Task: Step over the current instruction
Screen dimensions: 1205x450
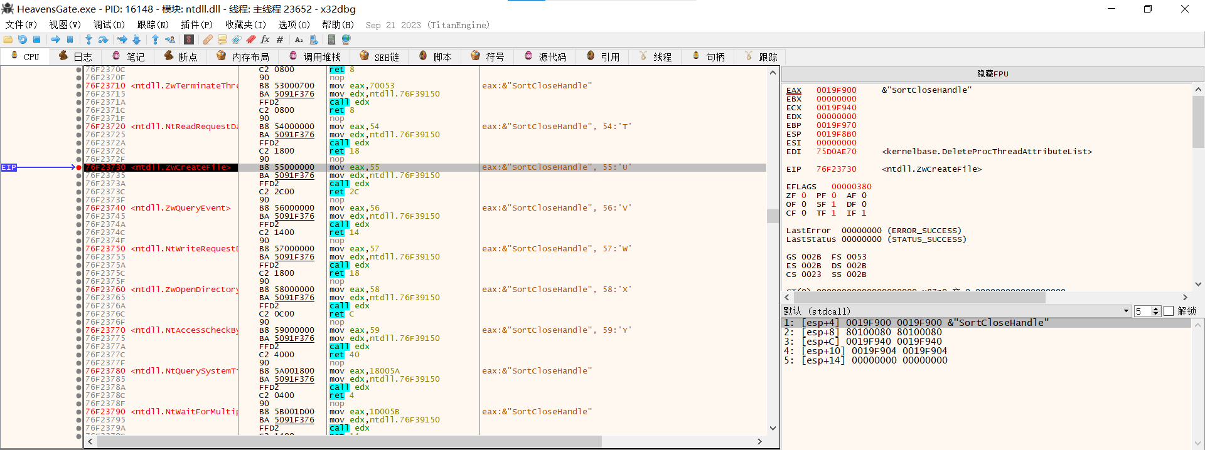Action: point(104,39)
